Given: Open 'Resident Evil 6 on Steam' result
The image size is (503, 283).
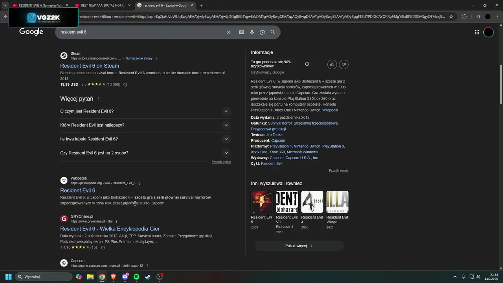Looking at the screenshot, I should point(90,66).
